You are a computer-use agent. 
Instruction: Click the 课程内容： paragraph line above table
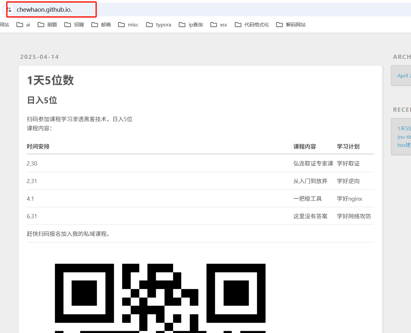click(x=39, y=128)
